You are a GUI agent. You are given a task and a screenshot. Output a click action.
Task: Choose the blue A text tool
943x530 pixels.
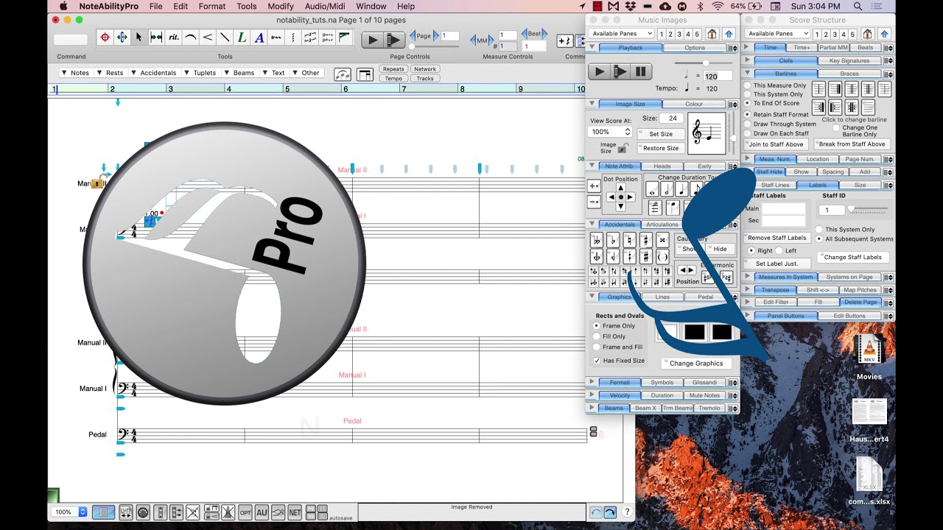tap(259, 38)
